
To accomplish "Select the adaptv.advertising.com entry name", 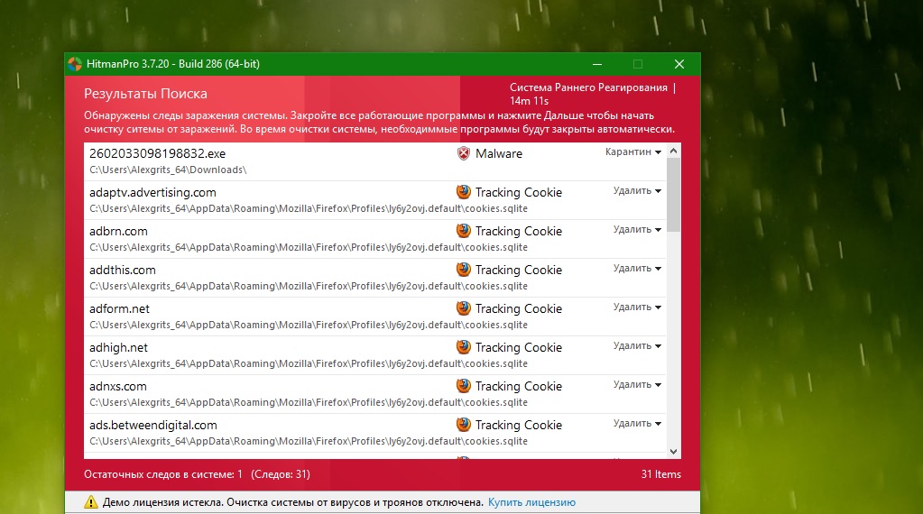I will [152, 192].
